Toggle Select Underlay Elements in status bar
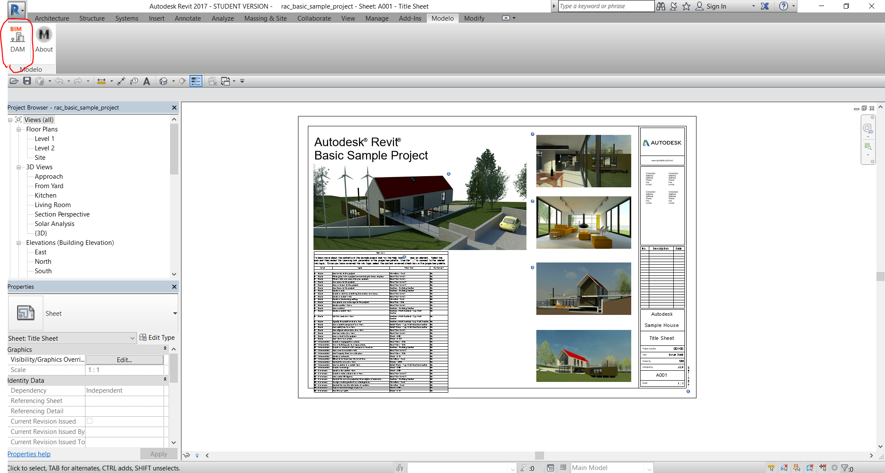The image size is (885, 473). tap(784, 468)
